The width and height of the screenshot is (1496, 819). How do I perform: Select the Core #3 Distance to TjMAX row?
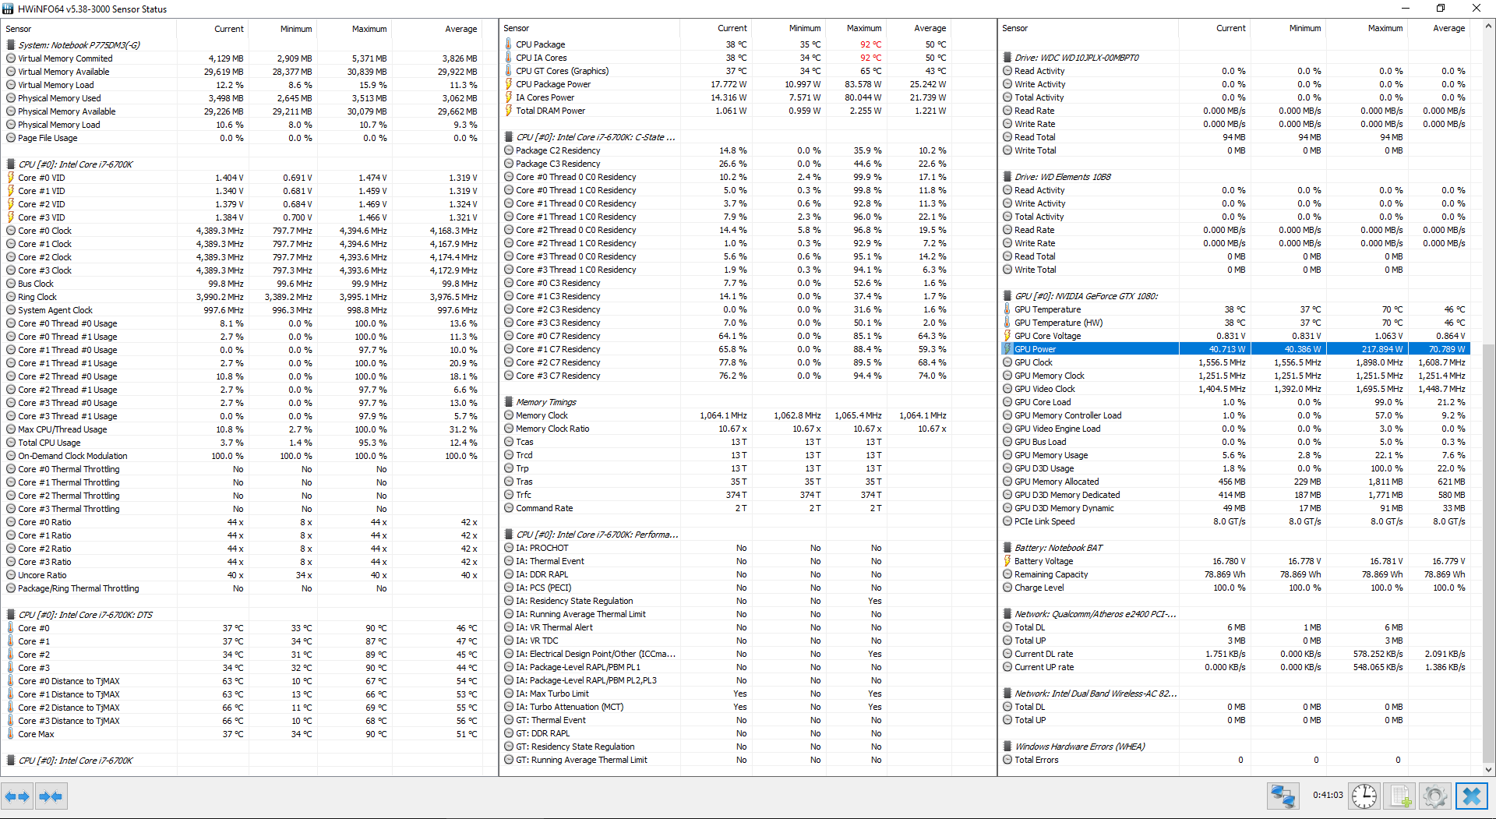(242, 721)
